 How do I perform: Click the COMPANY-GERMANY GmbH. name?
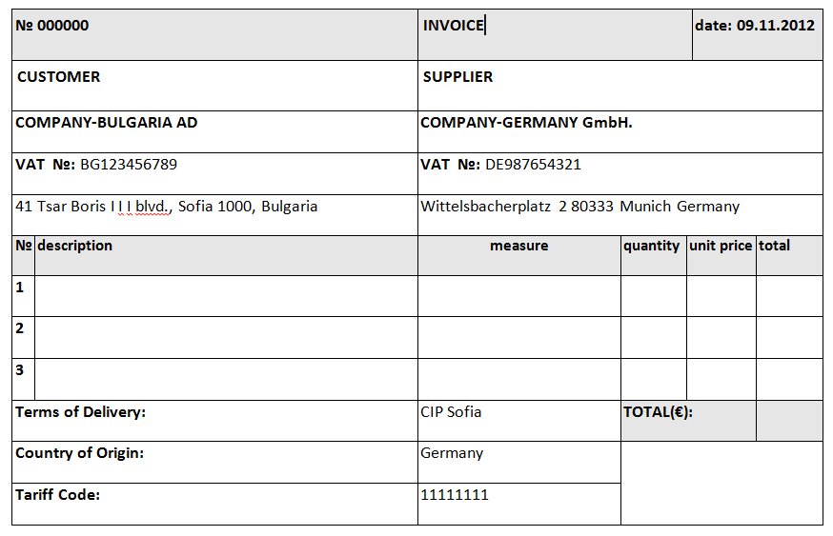tap(526, 123)
